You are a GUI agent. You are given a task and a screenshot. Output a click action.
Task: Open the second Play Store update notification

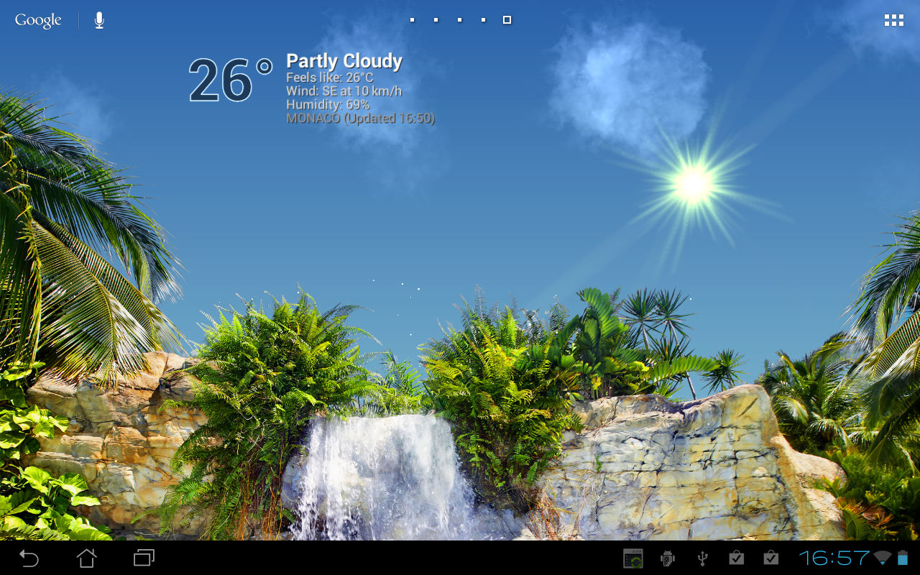pos(770,558)
